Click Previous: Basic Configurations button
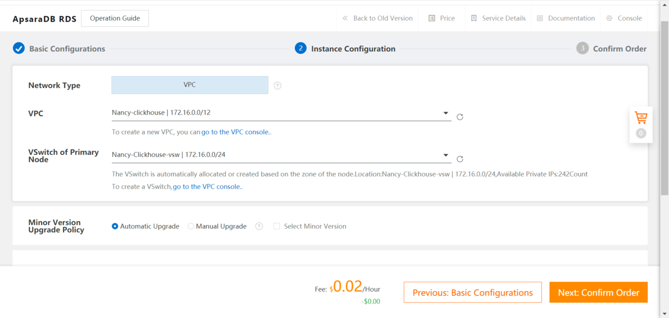This screenshot has width=669, height=318. [x=473, y=292]
